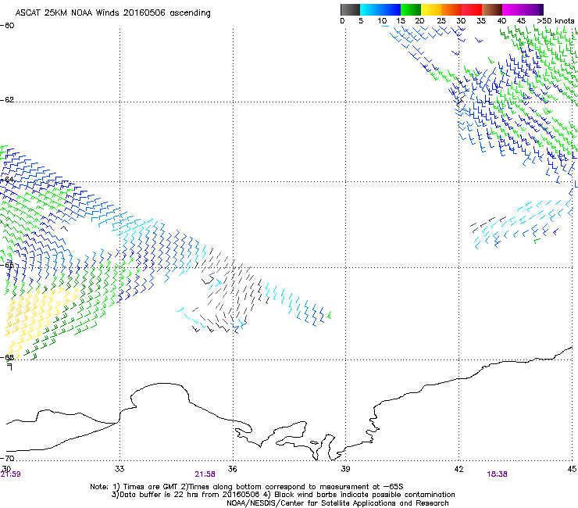Screen dimensions: 578x508
Task: Click the latitude label '-60'
Action: click(7, 26)
